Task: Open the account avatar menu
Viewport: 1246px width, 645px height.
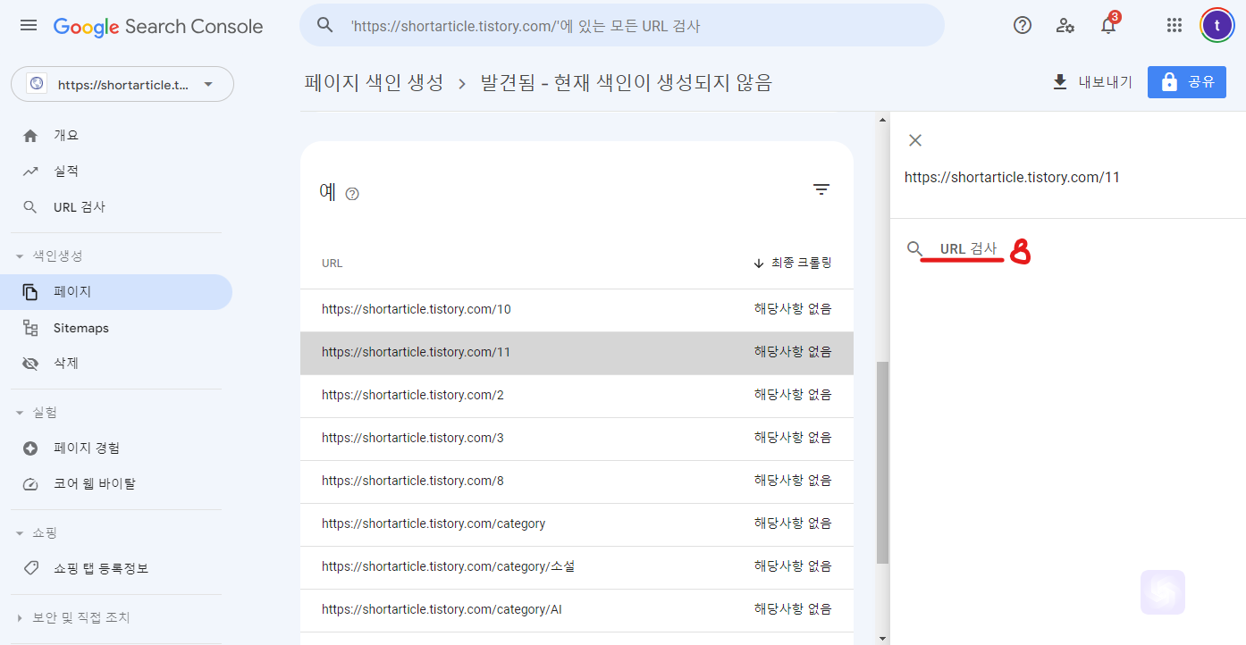Action: coord(1217,25)
